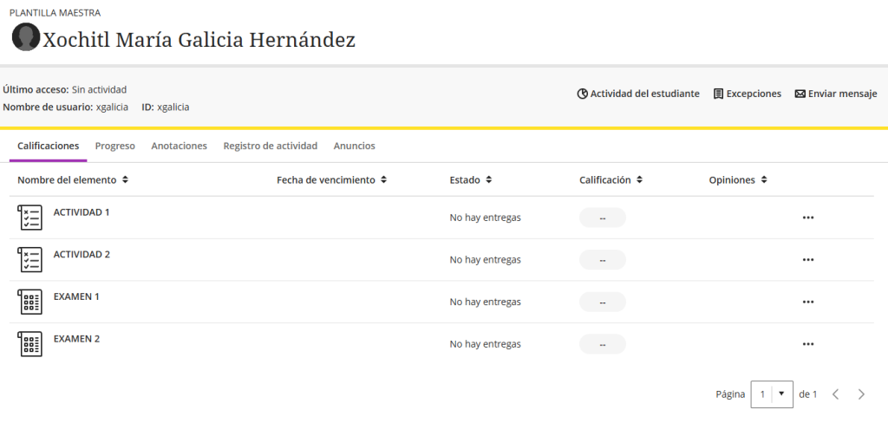
Task: Go to next page chevron
Action: pos(861,394)
